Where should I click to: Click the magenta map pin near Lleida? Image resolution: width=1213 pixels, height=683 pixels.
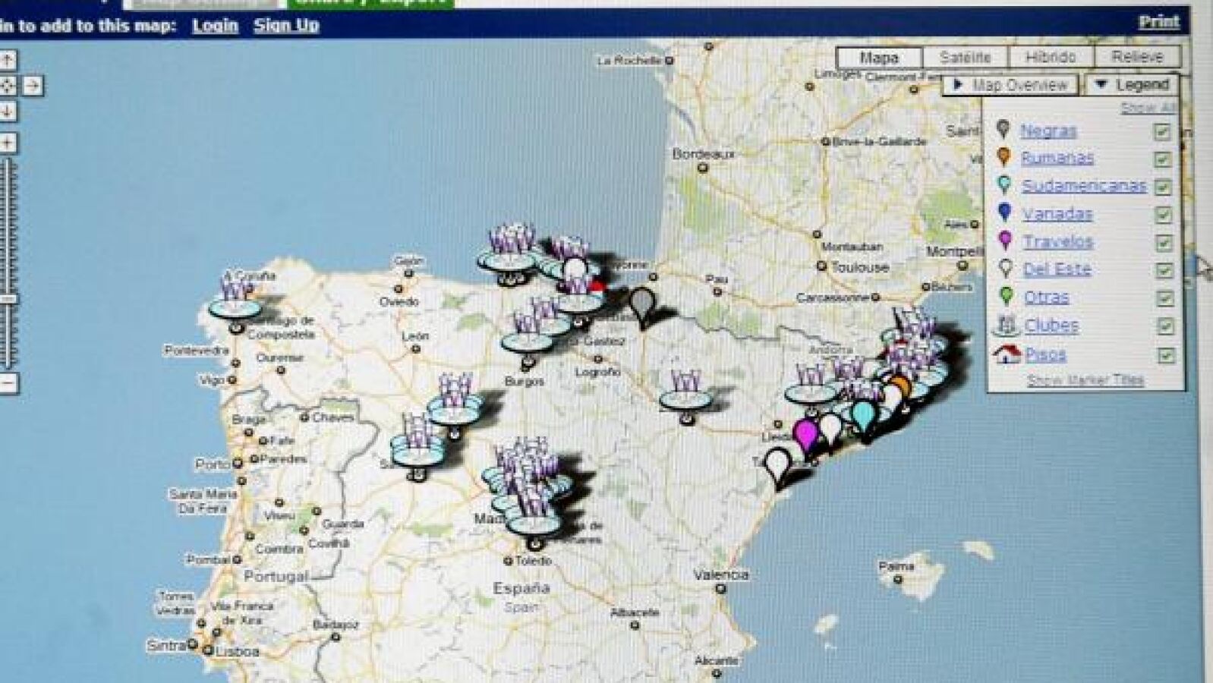[805, 434]
